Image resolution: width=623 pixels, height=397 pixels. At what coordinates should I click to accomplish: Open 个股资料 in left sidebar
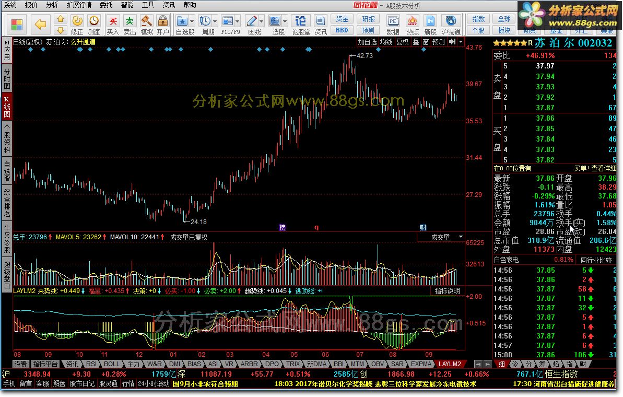[7, 138]
